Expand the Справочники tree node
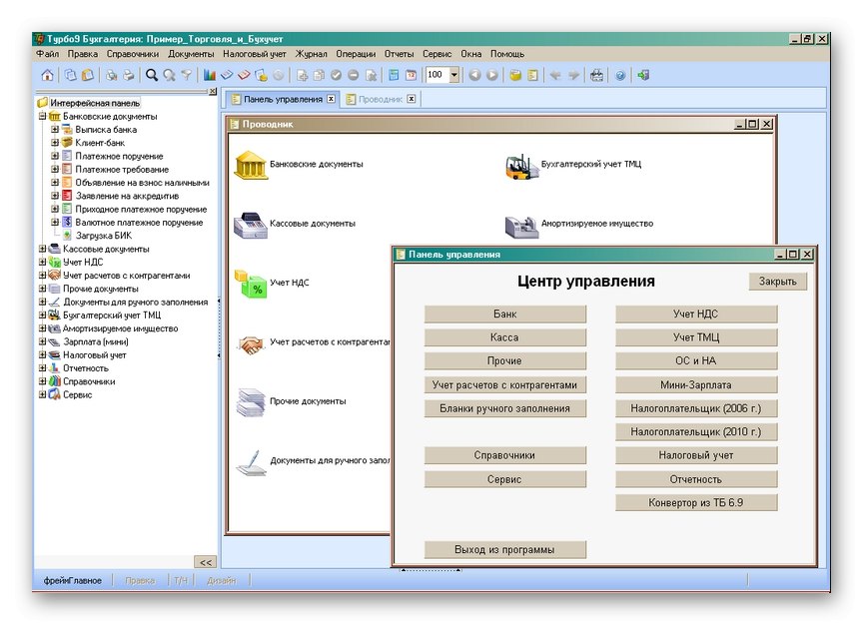Viewport: 863px width, 625px height. (42, 382)
